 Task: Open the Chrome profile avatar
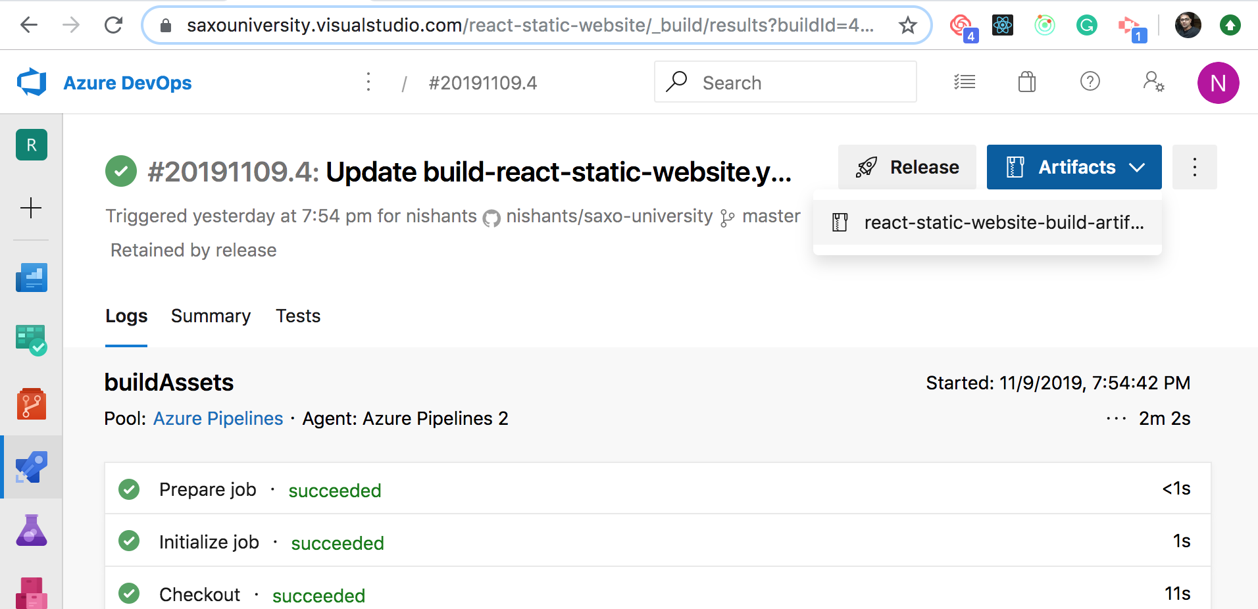click(1188, 25)
